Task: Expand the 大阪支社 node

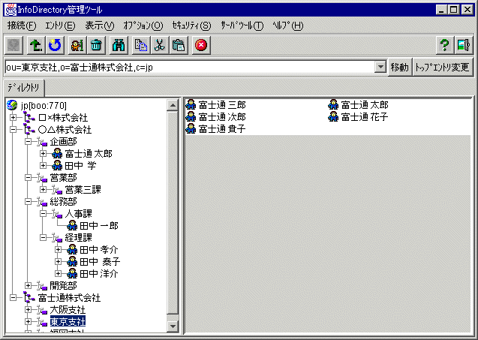Action: (x=28, y=309)
